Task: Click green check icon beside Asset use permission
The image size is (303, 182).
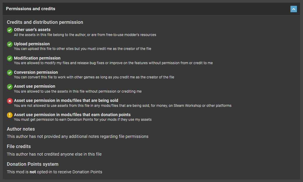Action: click(10, 87)
